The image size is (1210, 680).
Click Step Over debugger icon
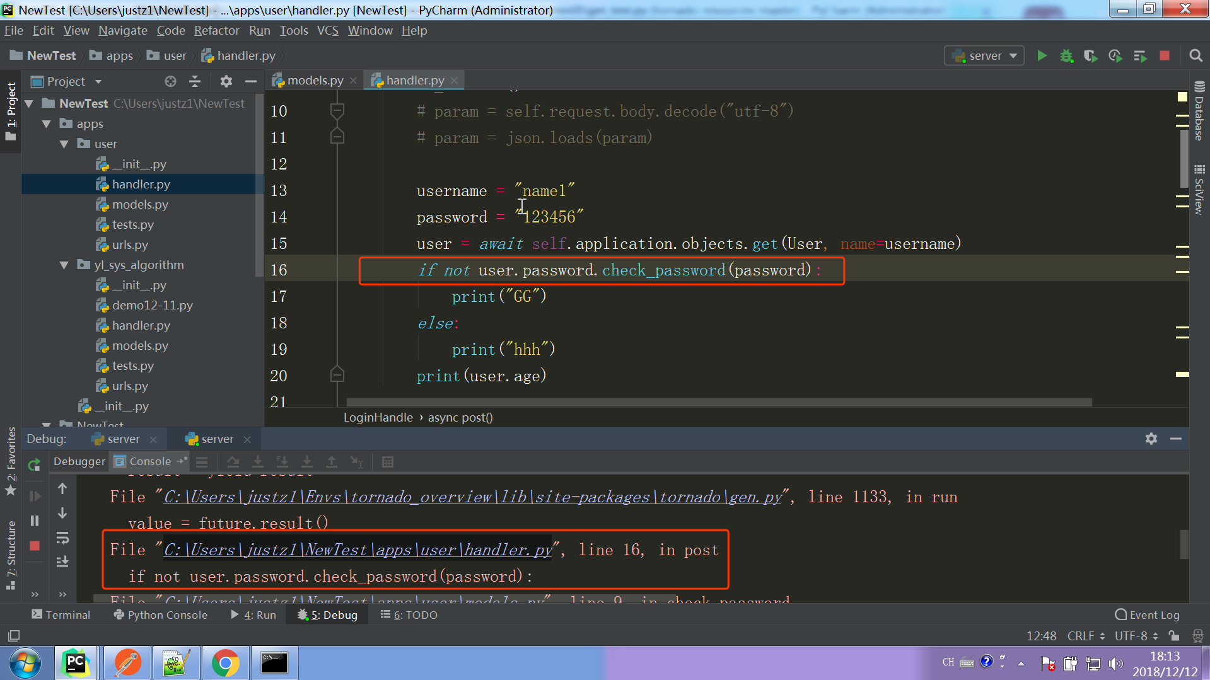tap(233, 462)
